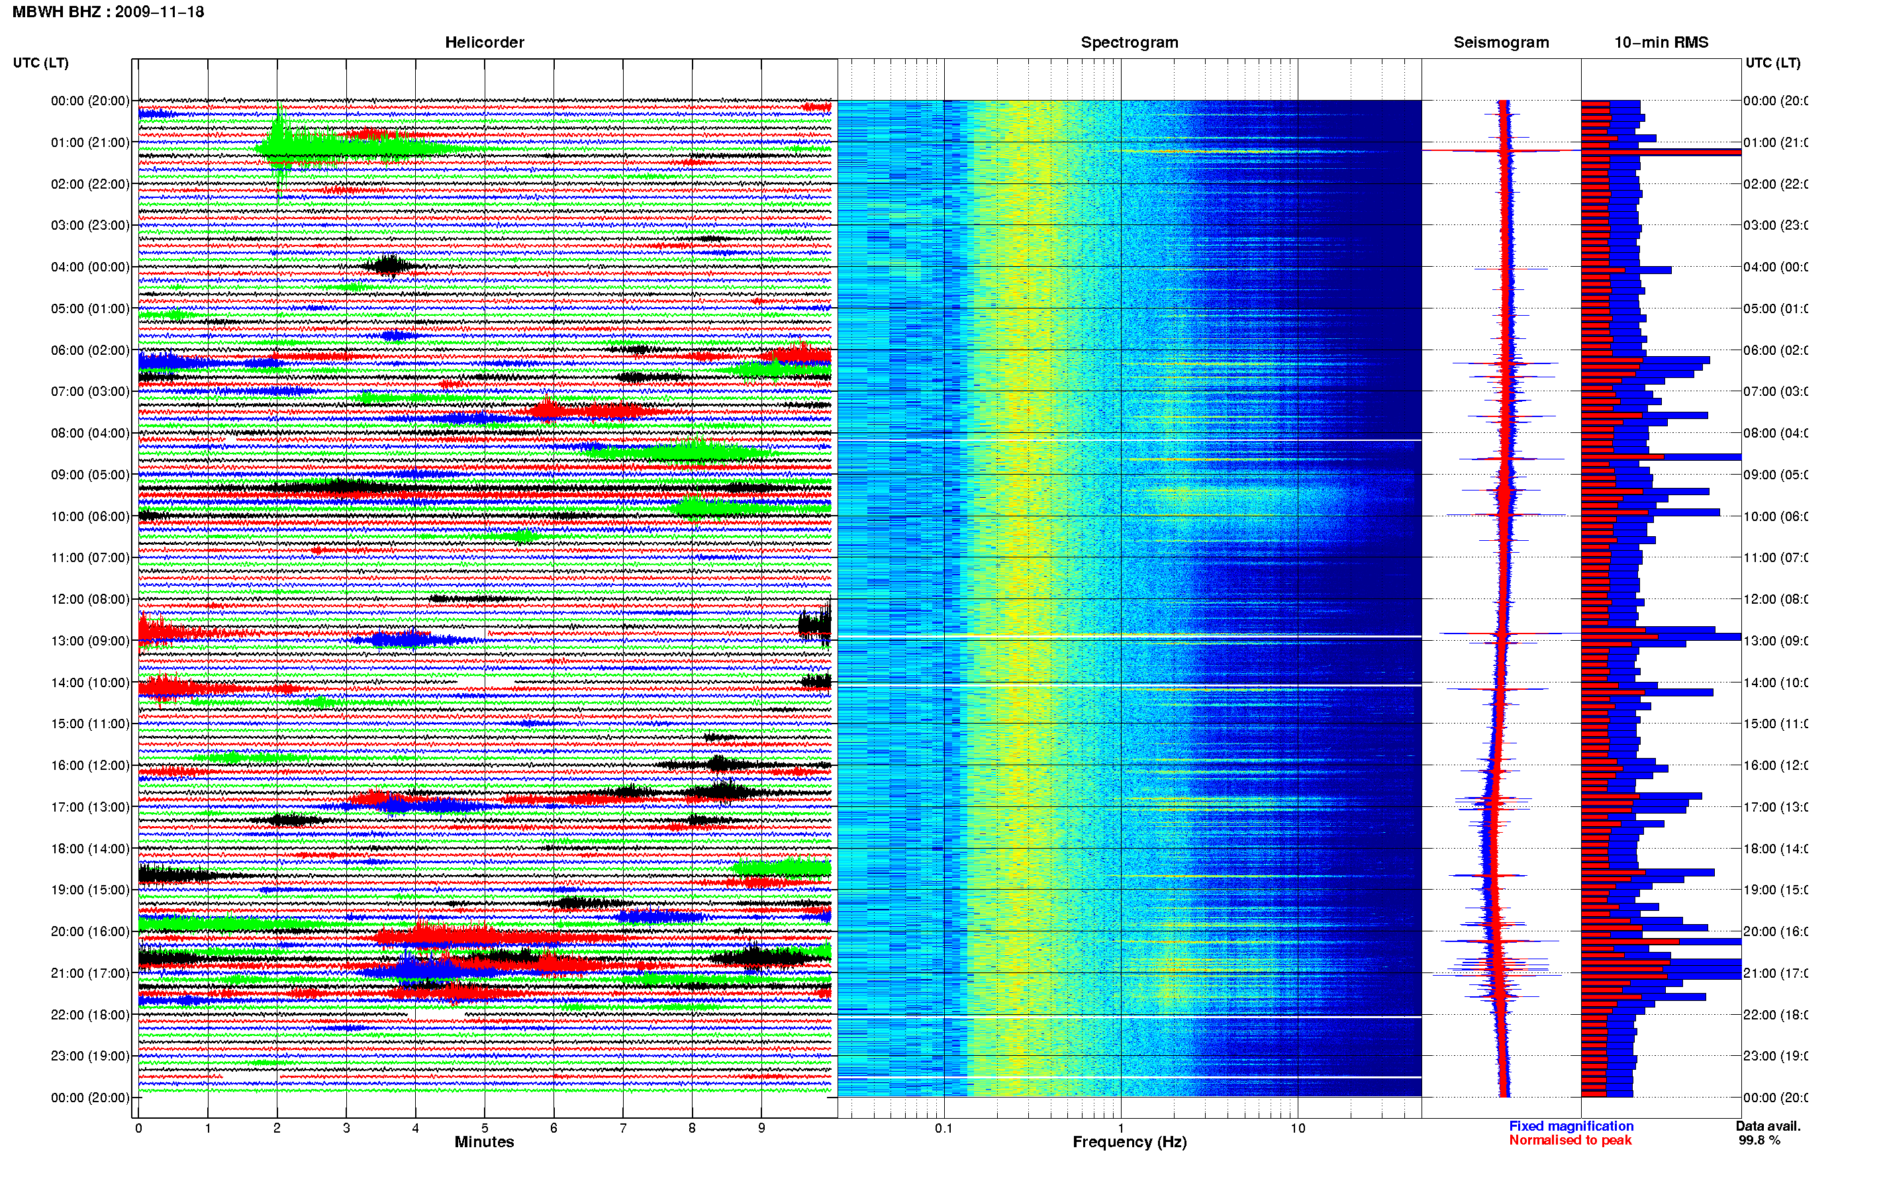Click the left UTC (LT) axis header
1883x1177 pixels.
point(40,63)
